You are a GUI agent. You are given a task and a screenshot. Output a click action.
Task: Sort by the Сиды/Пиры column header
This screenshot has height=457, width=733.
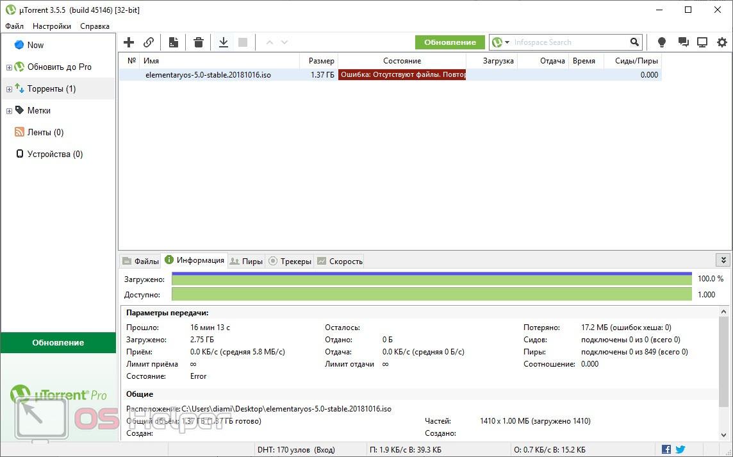[x=633, y=61]
